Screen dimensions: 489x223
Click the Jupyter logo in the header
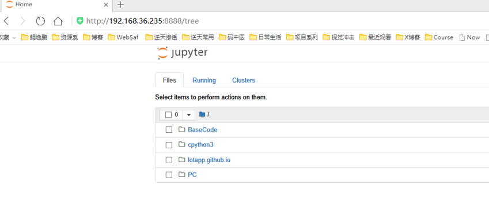[183, 53]
